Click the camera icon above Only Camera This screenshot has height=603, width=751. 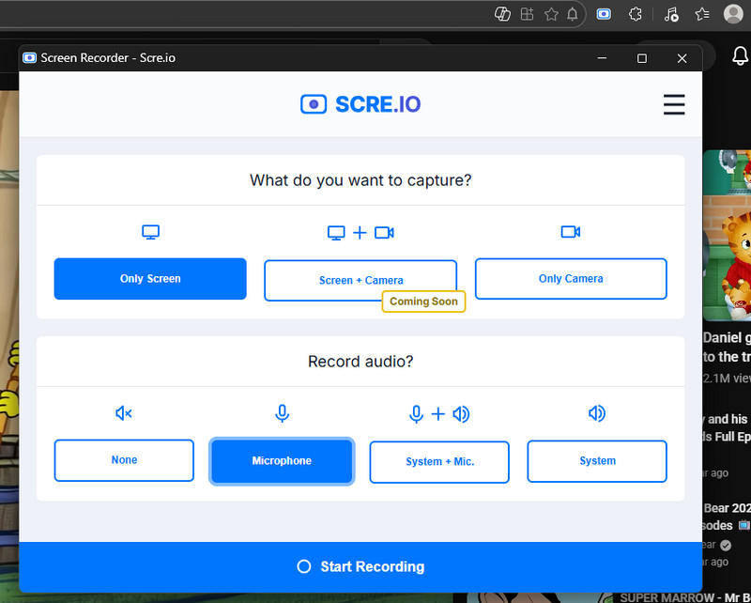(570, 232)
